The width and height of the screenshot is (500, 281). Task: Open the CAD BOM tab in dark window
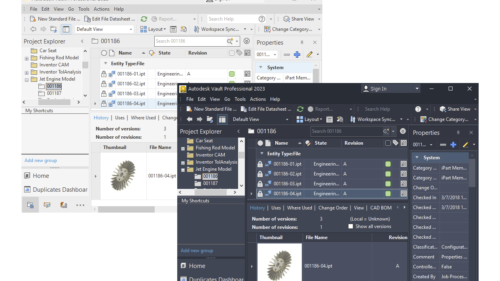(x=381, y=208)
